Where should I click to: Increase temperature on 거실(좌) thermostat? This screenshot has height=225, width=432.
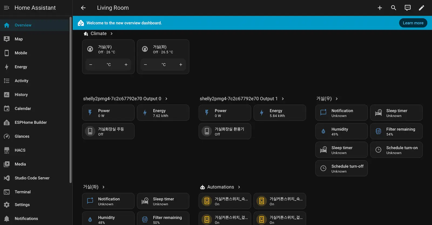coord(181,64)
